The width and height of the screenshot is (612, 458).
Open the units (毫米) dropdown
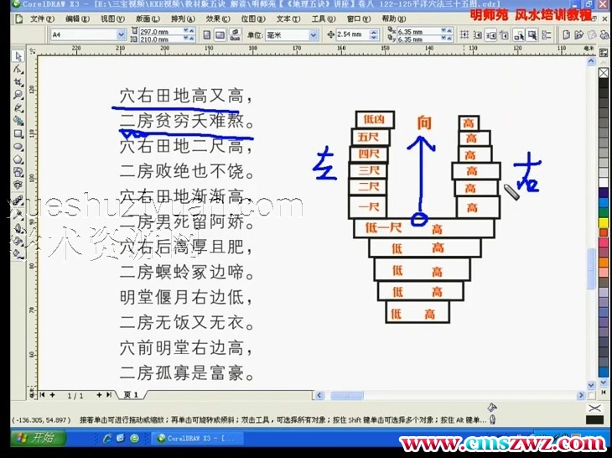coord(314,35)
